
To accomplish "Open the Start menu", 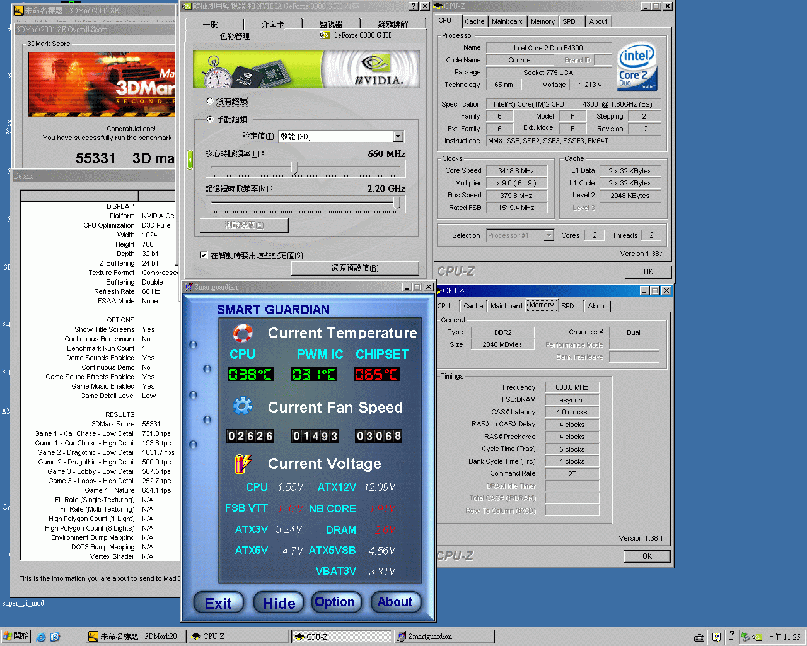I will tap(16, 637).
